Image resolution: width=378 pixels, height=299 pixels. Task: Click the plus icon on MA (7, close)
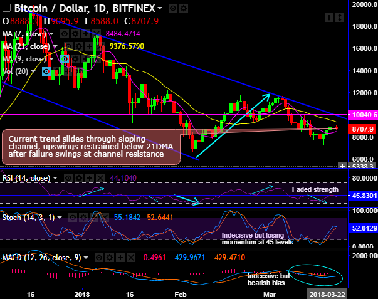point(86,34)
